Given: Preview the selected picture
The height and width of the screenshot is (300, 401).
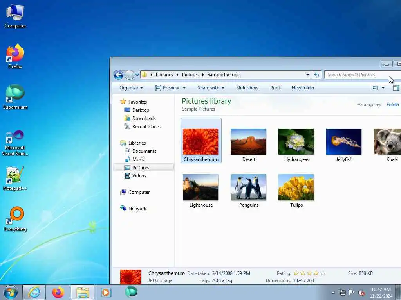Looking at the screenshot, I should click(x=167, y=88).
